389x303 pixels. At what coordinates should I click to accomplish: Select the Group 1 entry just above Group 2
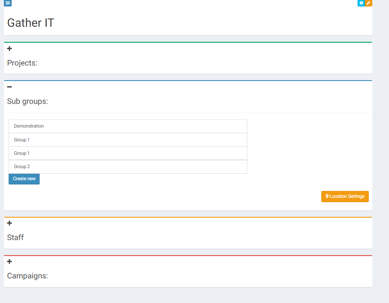tap(22, 153)
